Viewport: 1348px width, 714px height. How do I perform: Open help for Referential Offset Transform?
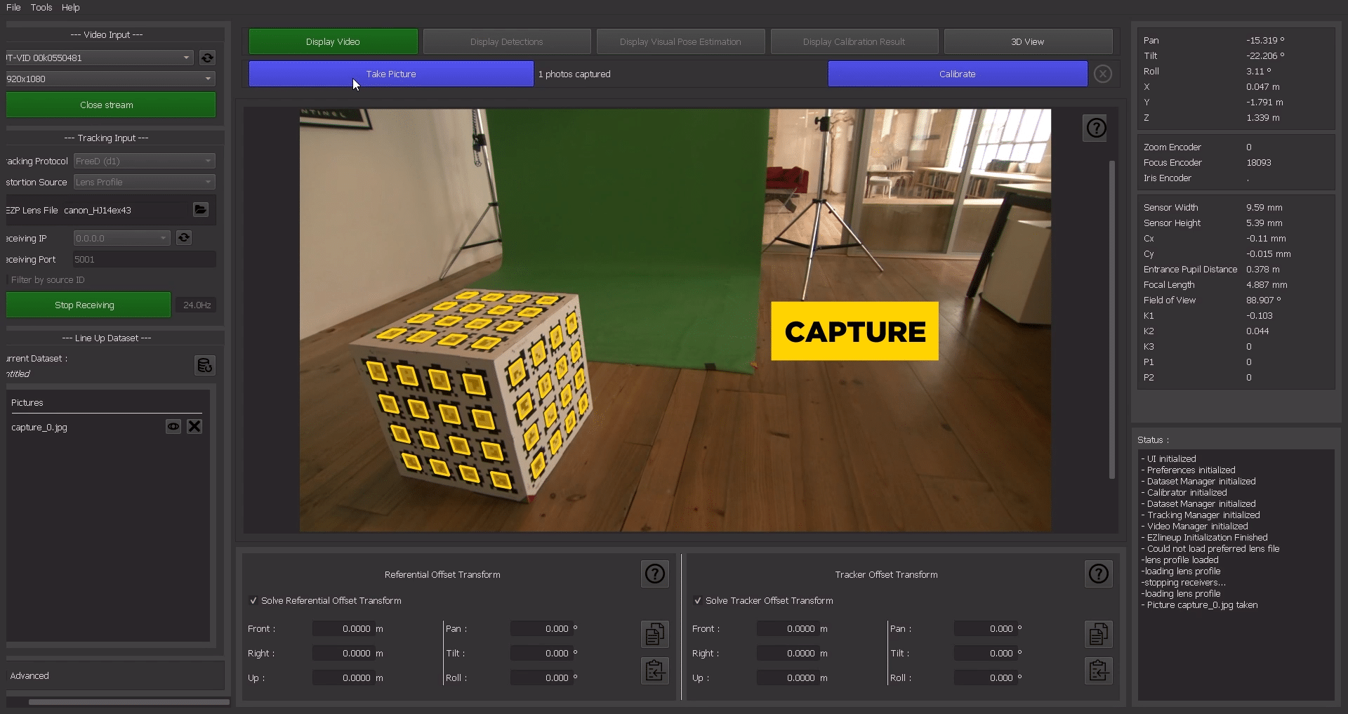click(654, 574)
